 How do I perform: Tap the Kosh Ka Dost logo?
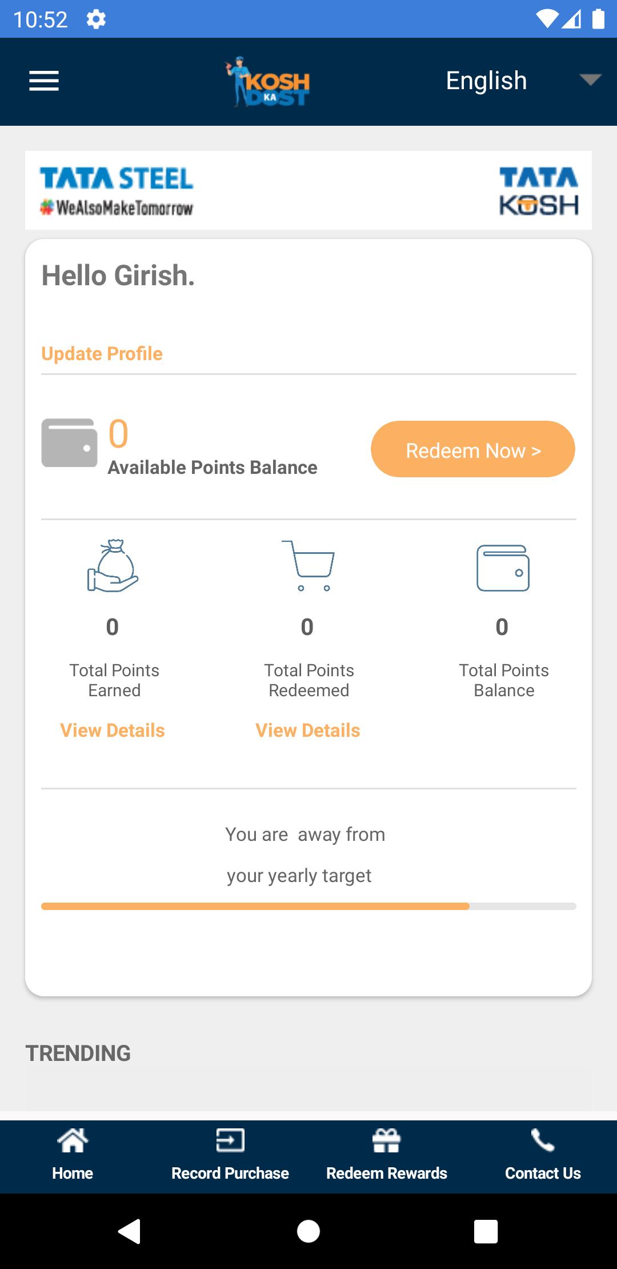pyautogui.click(x=267, y=81)
